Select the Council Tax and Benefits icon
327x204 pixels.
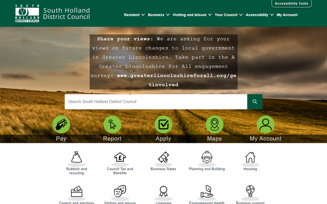click(x=120, y=157)
